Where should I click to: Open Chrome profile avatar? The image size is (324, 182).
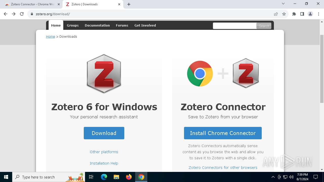coord(310,14)
